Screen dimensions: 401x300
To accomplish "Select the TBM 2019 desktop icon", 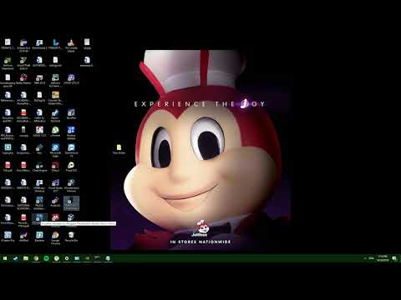I will [x=39, y=79].
